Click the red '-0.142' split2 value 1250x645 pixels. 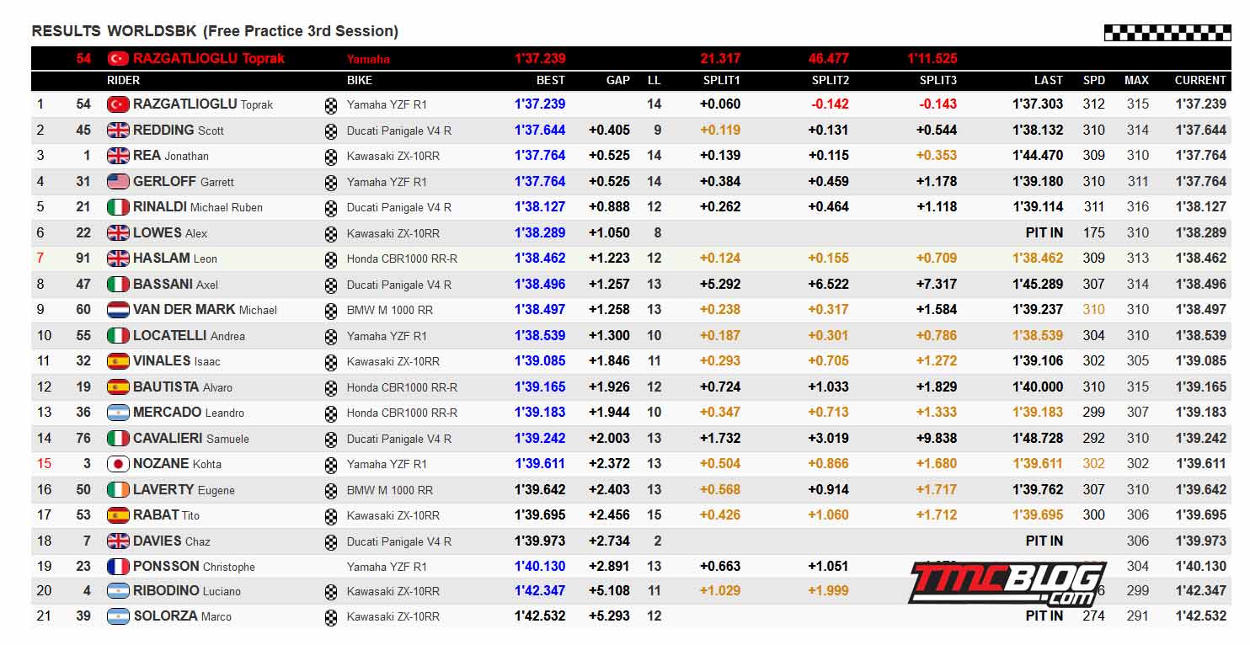point(830,104)
